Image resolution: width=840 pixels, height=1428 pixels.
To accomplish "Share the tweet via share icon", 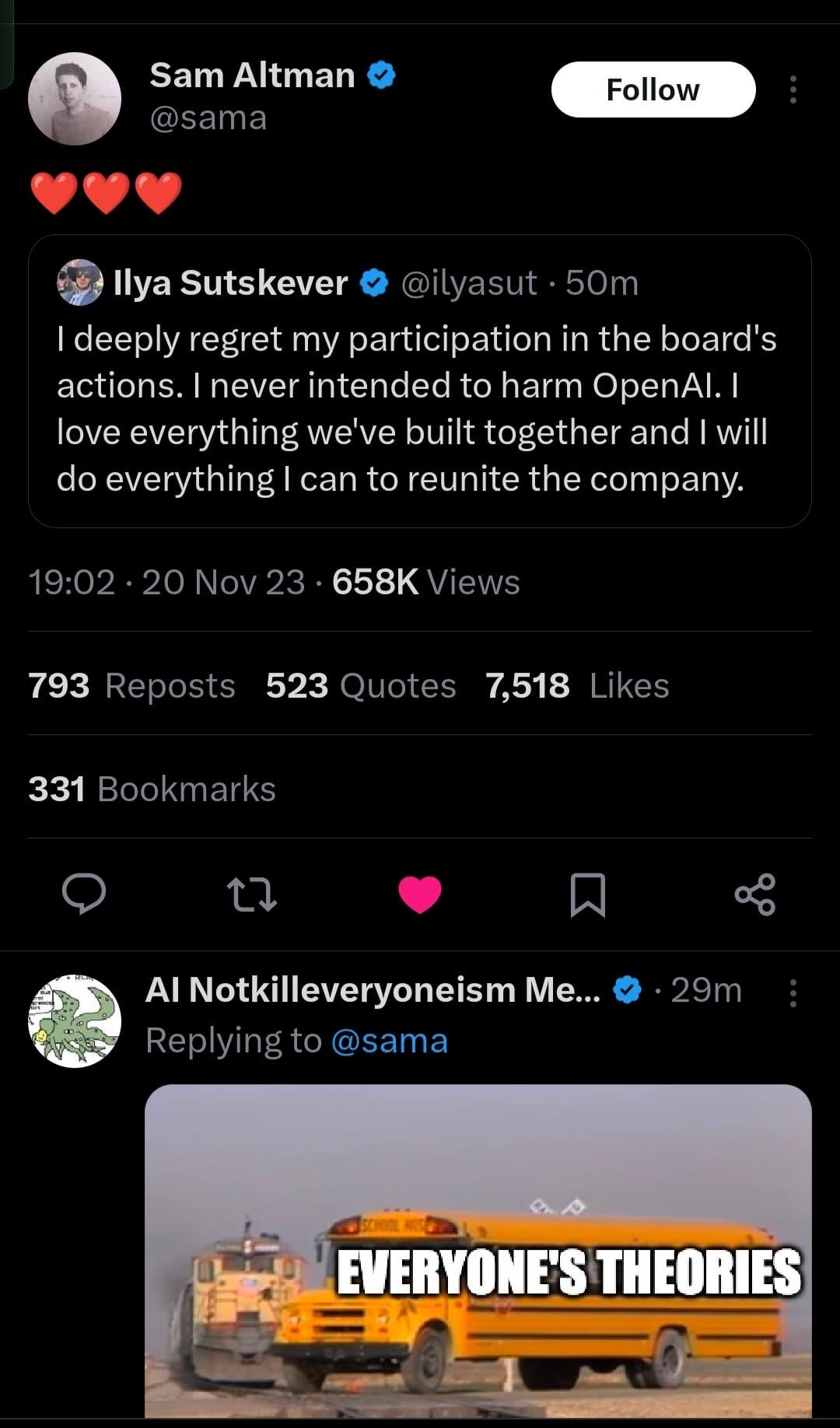I will pos(755,894).
